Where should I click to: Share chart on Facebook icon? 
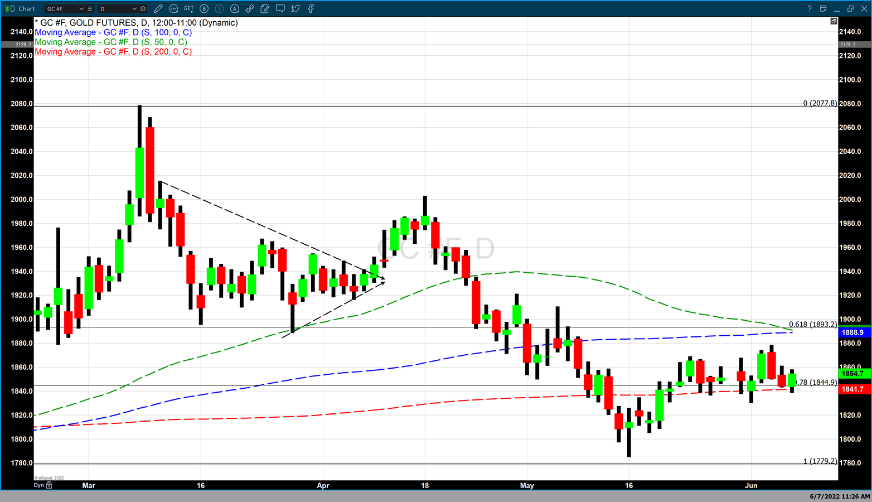311,8
